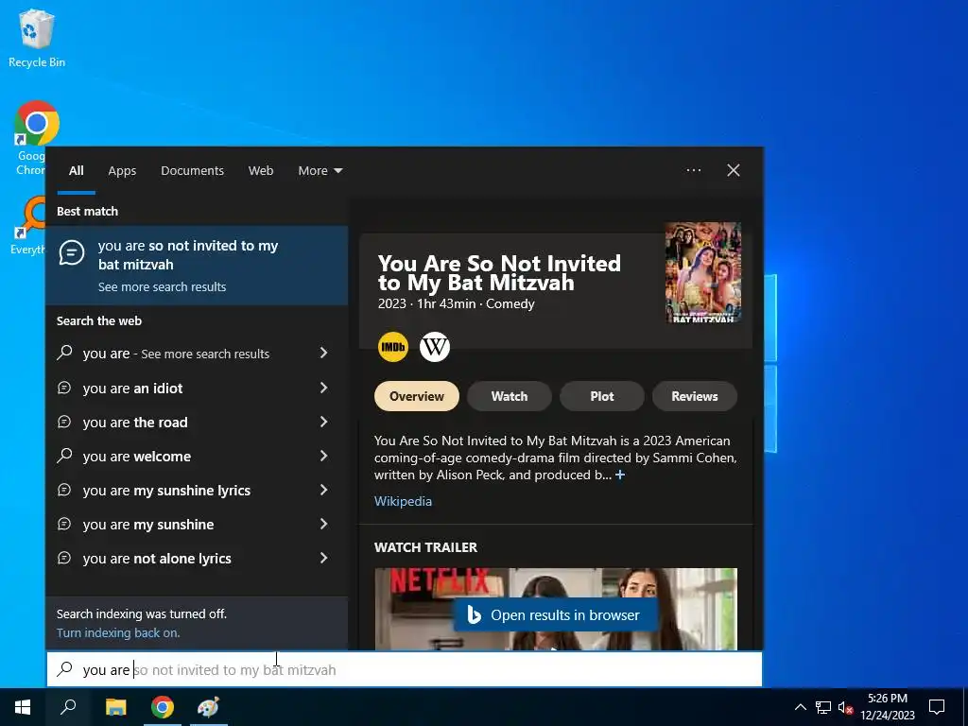
Task: Click the search input field
Action: 405,669
